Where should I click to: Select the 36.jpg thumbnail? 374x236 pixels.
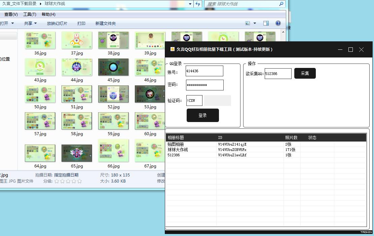[40, 40]
